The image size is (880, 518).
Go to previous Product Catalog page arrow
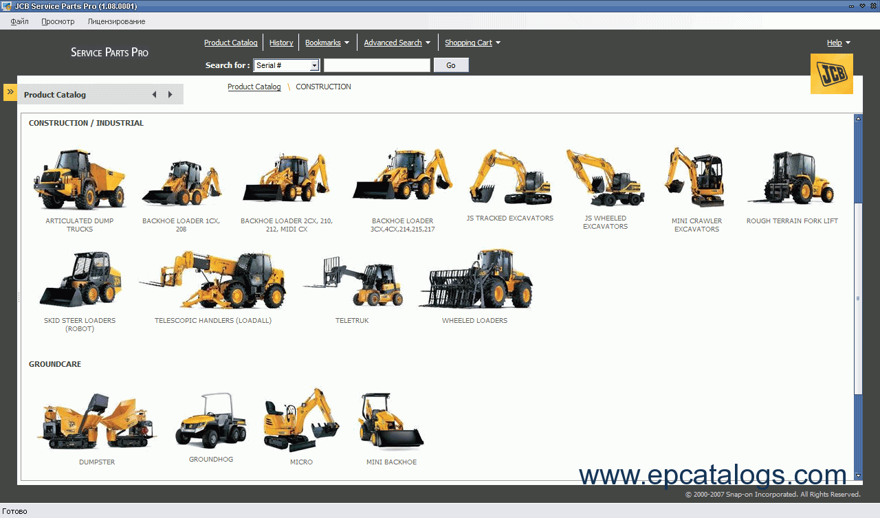tap(154, 95)
